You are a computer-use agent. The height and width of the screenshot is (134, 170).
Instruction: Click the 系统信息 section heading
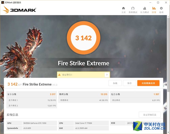pyautogui.click(x=12, y=115)
